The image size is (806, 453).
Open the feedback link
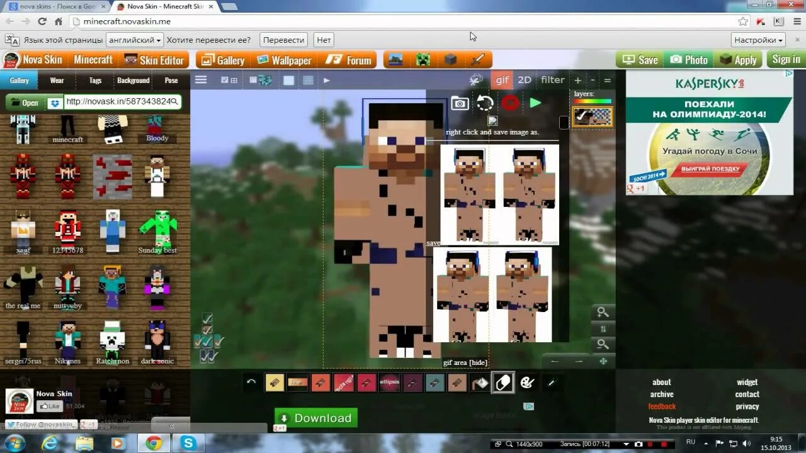click(662, 406)
